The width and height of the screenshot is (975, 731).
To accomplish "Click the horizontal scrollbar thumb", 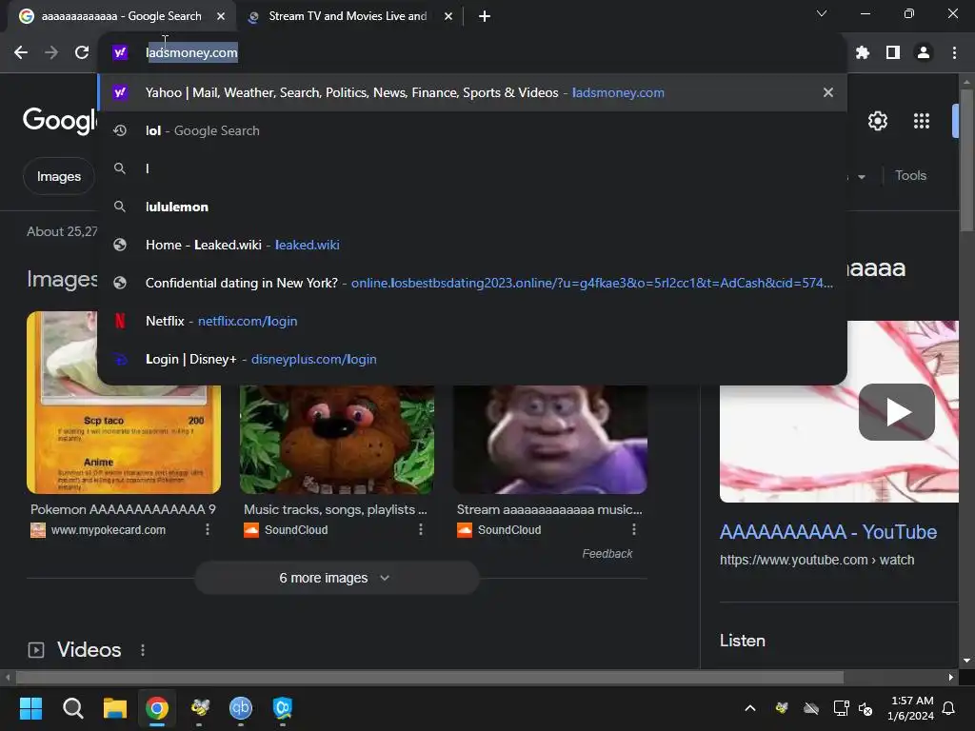I will (x=429, y=677).
